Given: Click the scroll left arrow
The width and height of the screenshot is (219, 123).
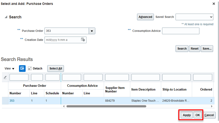Looking at the screenshot, I should pos(64,106).
